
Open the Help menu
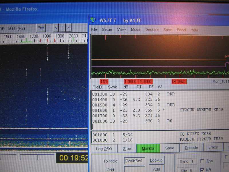[x=194, y=30]
